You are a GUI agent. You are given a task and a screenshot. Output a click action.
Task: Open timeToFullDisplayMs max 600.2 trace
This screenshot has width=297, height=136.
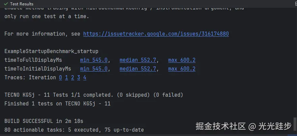[x=182, y=60]
